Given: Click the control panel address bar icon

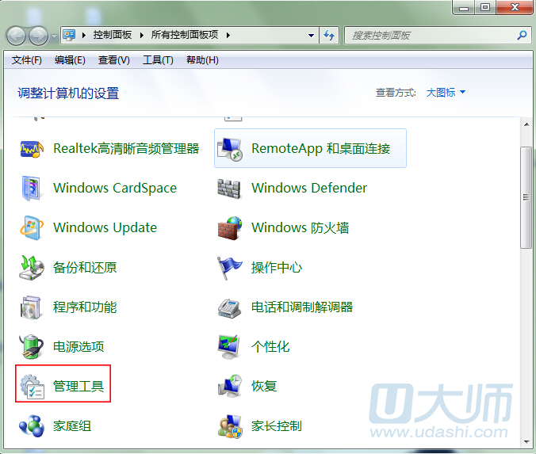Looking at the screenshot, I should click(x=70, y=35).
